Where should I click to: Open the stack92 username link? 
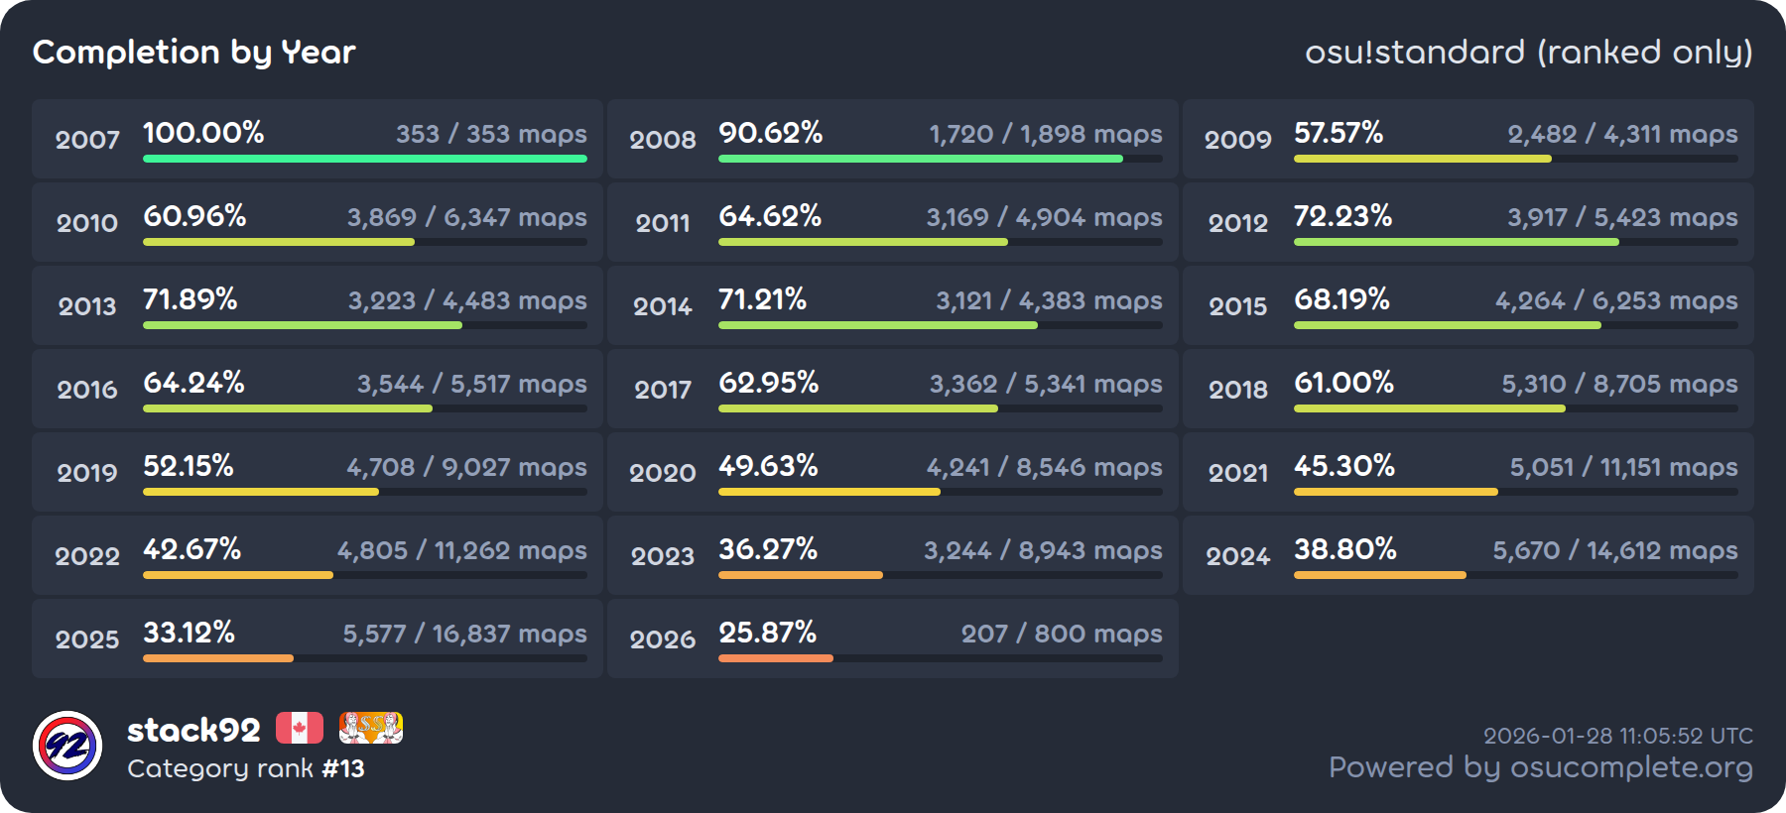click(x=193, y=730)
